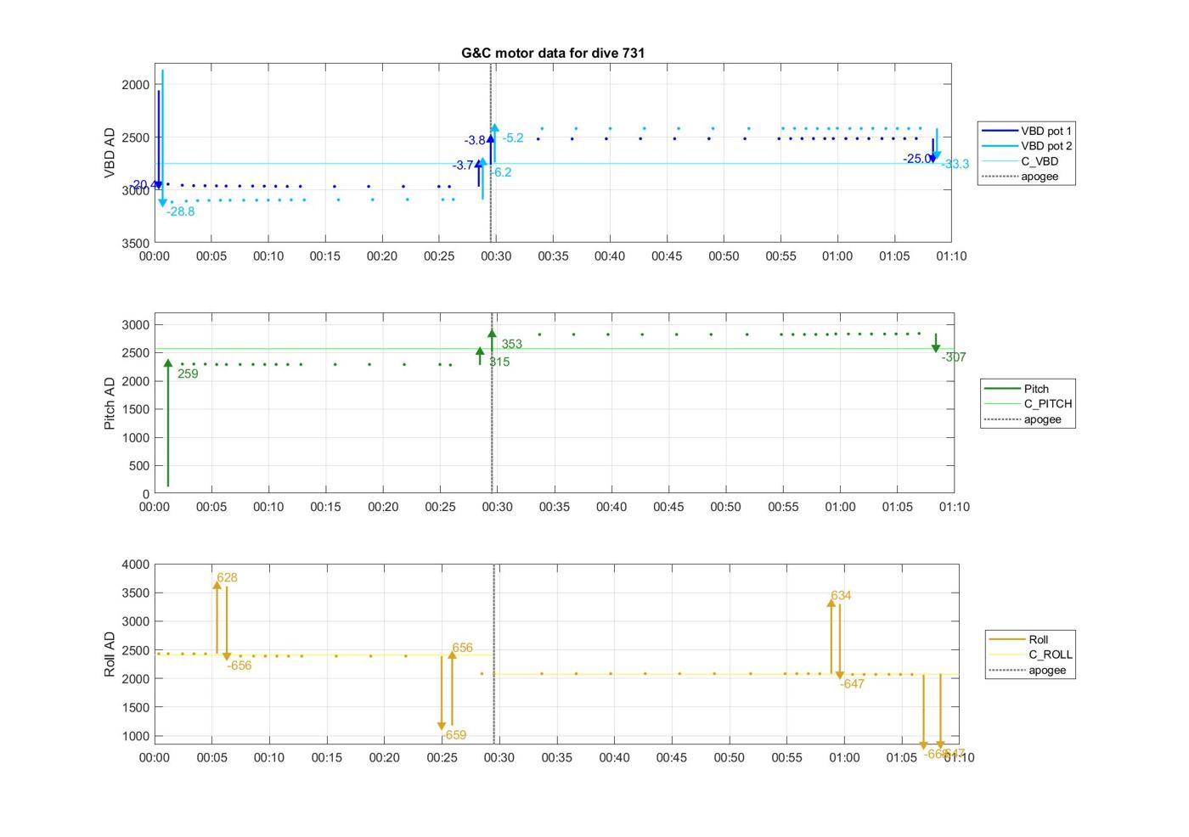Click the "Pitch AD" y-axis label
The image size is (1189, 837).
[110, 403]
